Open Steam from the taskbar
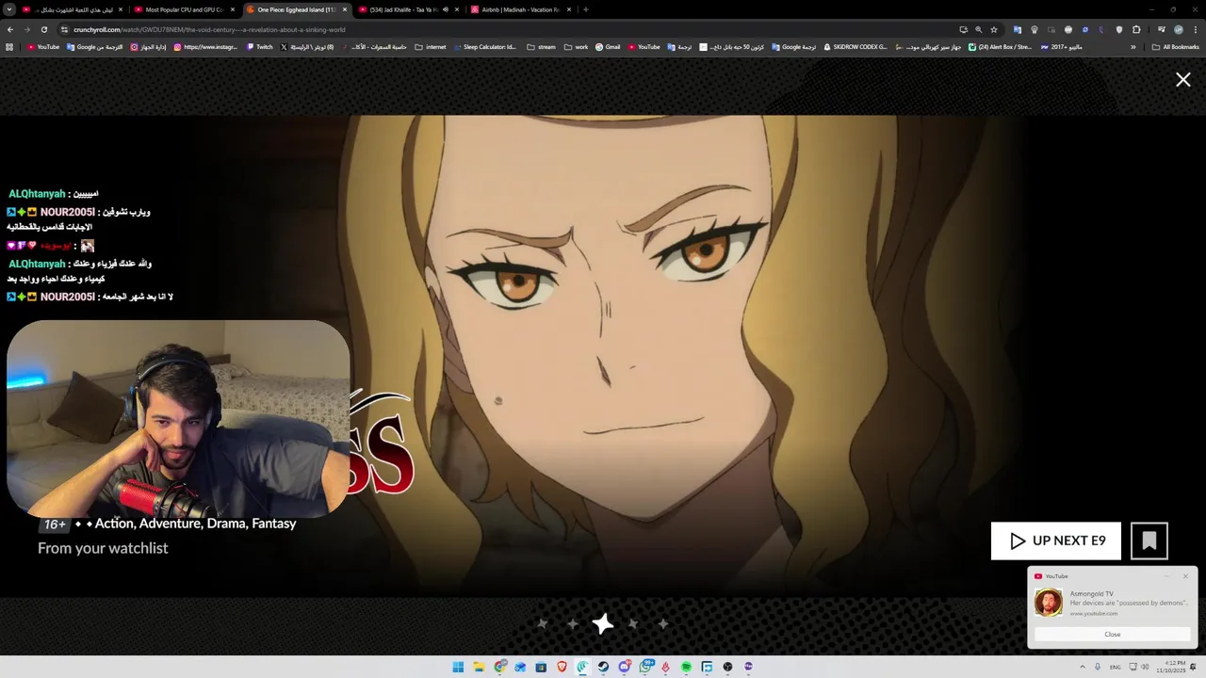This screenshot has width=1206, height=678. (x=603, y=667)
